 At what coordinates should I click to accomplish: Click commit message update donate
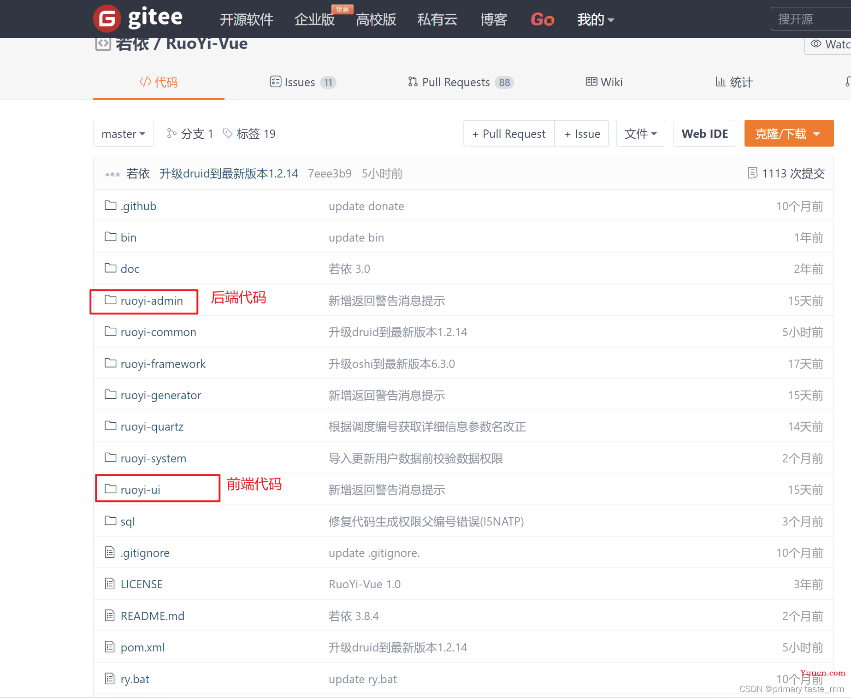click(x=366, y=206)
